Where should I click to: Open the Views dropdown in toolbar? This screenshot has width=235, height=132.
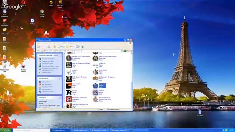click(77, 47)
